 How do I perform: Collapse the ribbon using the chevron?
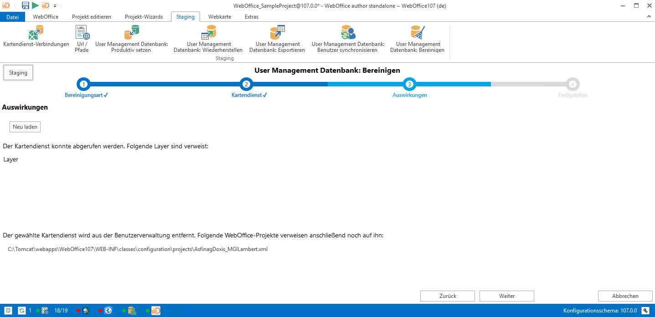pos(649,17)
